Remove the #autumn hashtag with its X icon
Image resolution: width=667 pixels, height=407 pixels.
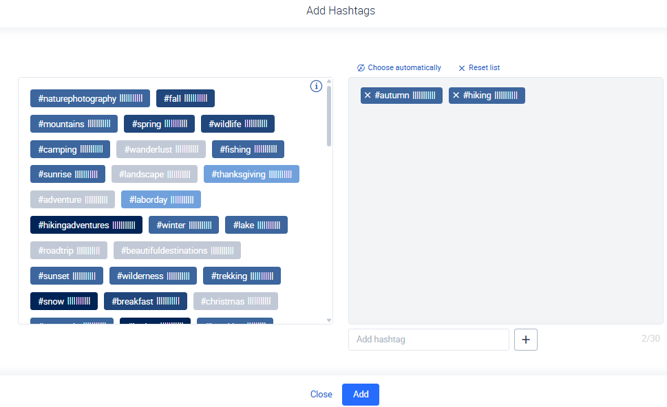[367, 95]
